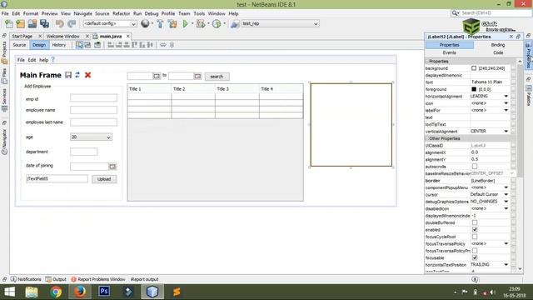This screenshot has height=300, width=533.
Task: Click the IDE search box
Action: point(491,13)
